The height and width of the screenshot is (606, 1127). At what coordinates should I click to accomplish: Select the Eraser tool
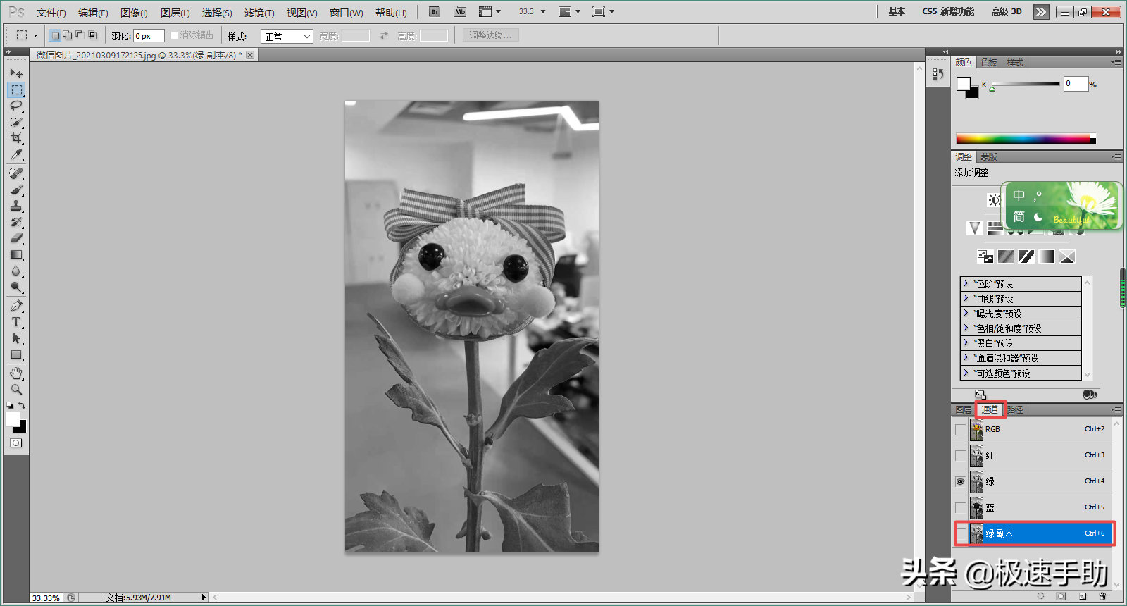[x=16, y=238]
